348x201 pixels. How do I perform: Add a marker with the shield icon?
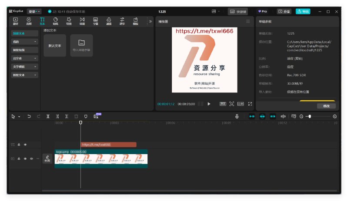pyautogui.click(x=86, y=116)
